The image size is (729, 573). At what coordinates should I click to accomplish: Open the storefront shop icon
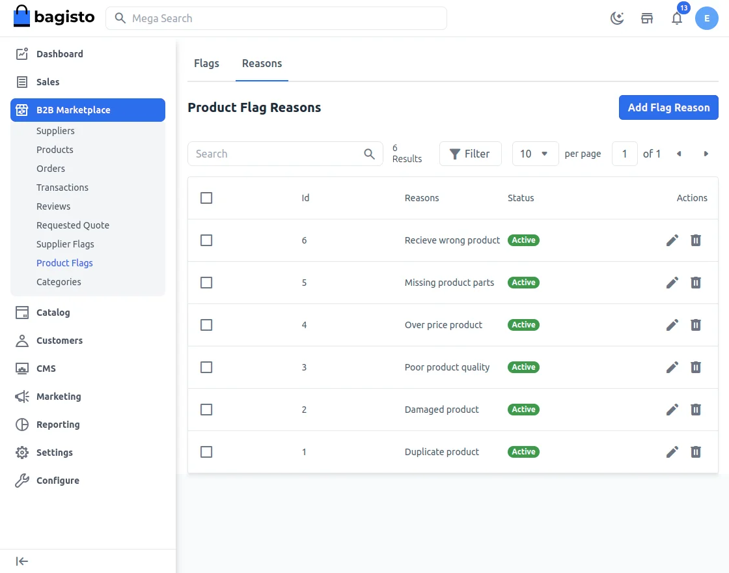(647, 18)
